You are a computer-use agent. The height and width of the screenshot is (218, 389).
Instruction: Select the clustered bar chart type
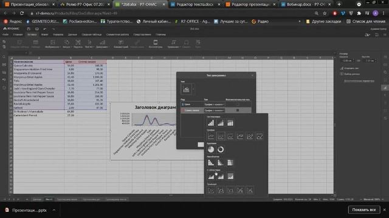click(x=211, y=163)
